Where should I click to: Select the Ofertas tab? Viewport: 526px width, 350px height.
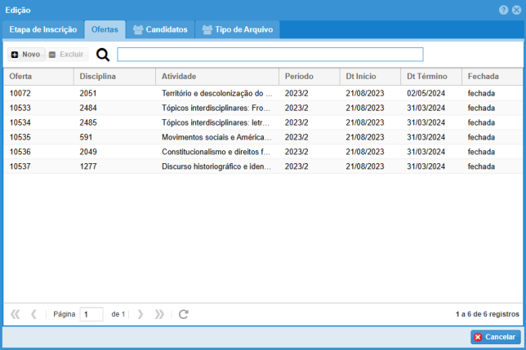(105, 30)
